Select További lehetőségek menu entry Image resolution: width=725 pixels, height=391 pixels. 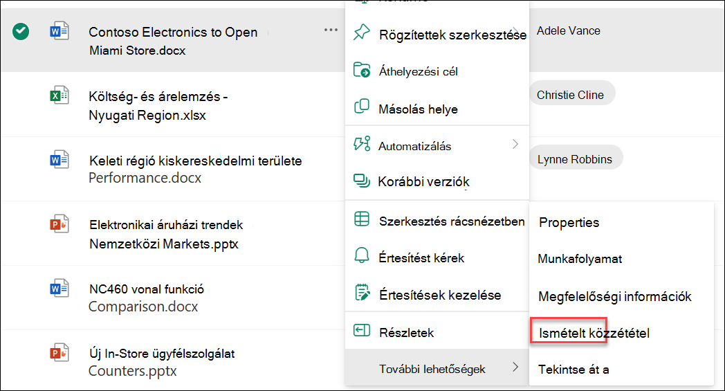click(437, 368)
